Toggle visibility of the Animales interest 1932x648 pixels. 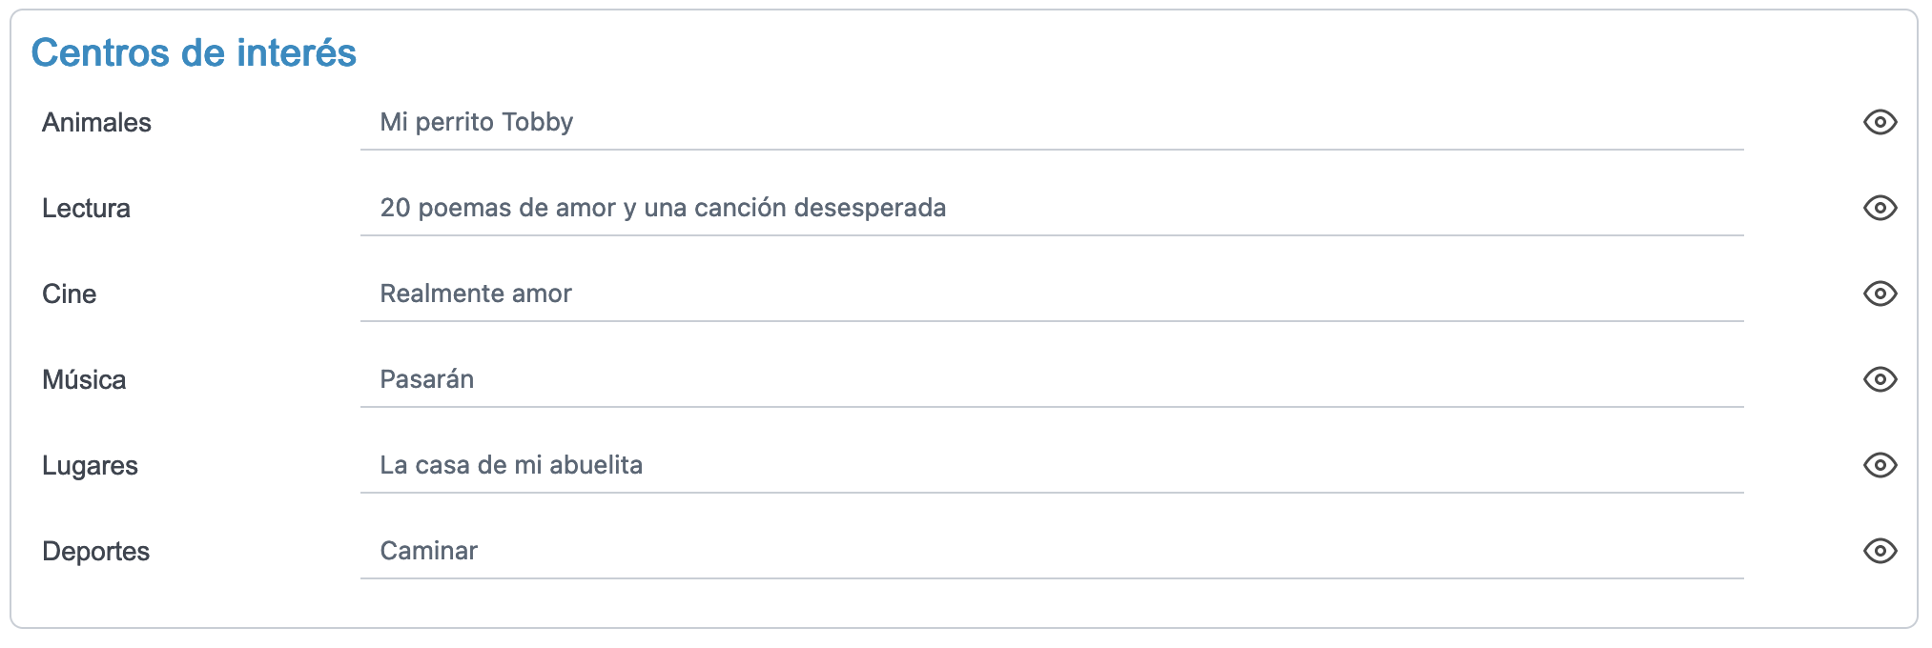coord(1880,122)
